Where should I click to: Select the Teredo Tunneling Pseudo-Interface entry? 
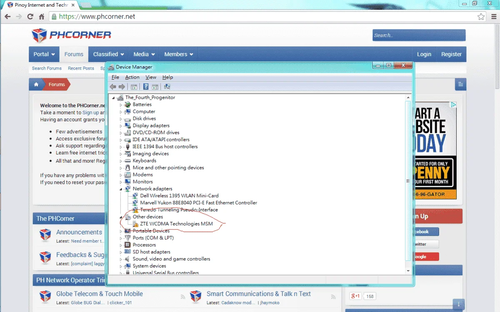point(179,210)
